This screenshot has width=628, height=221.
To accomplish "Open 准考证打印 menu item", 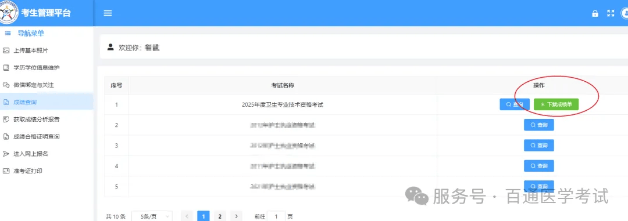I will (x=47, y=171).
